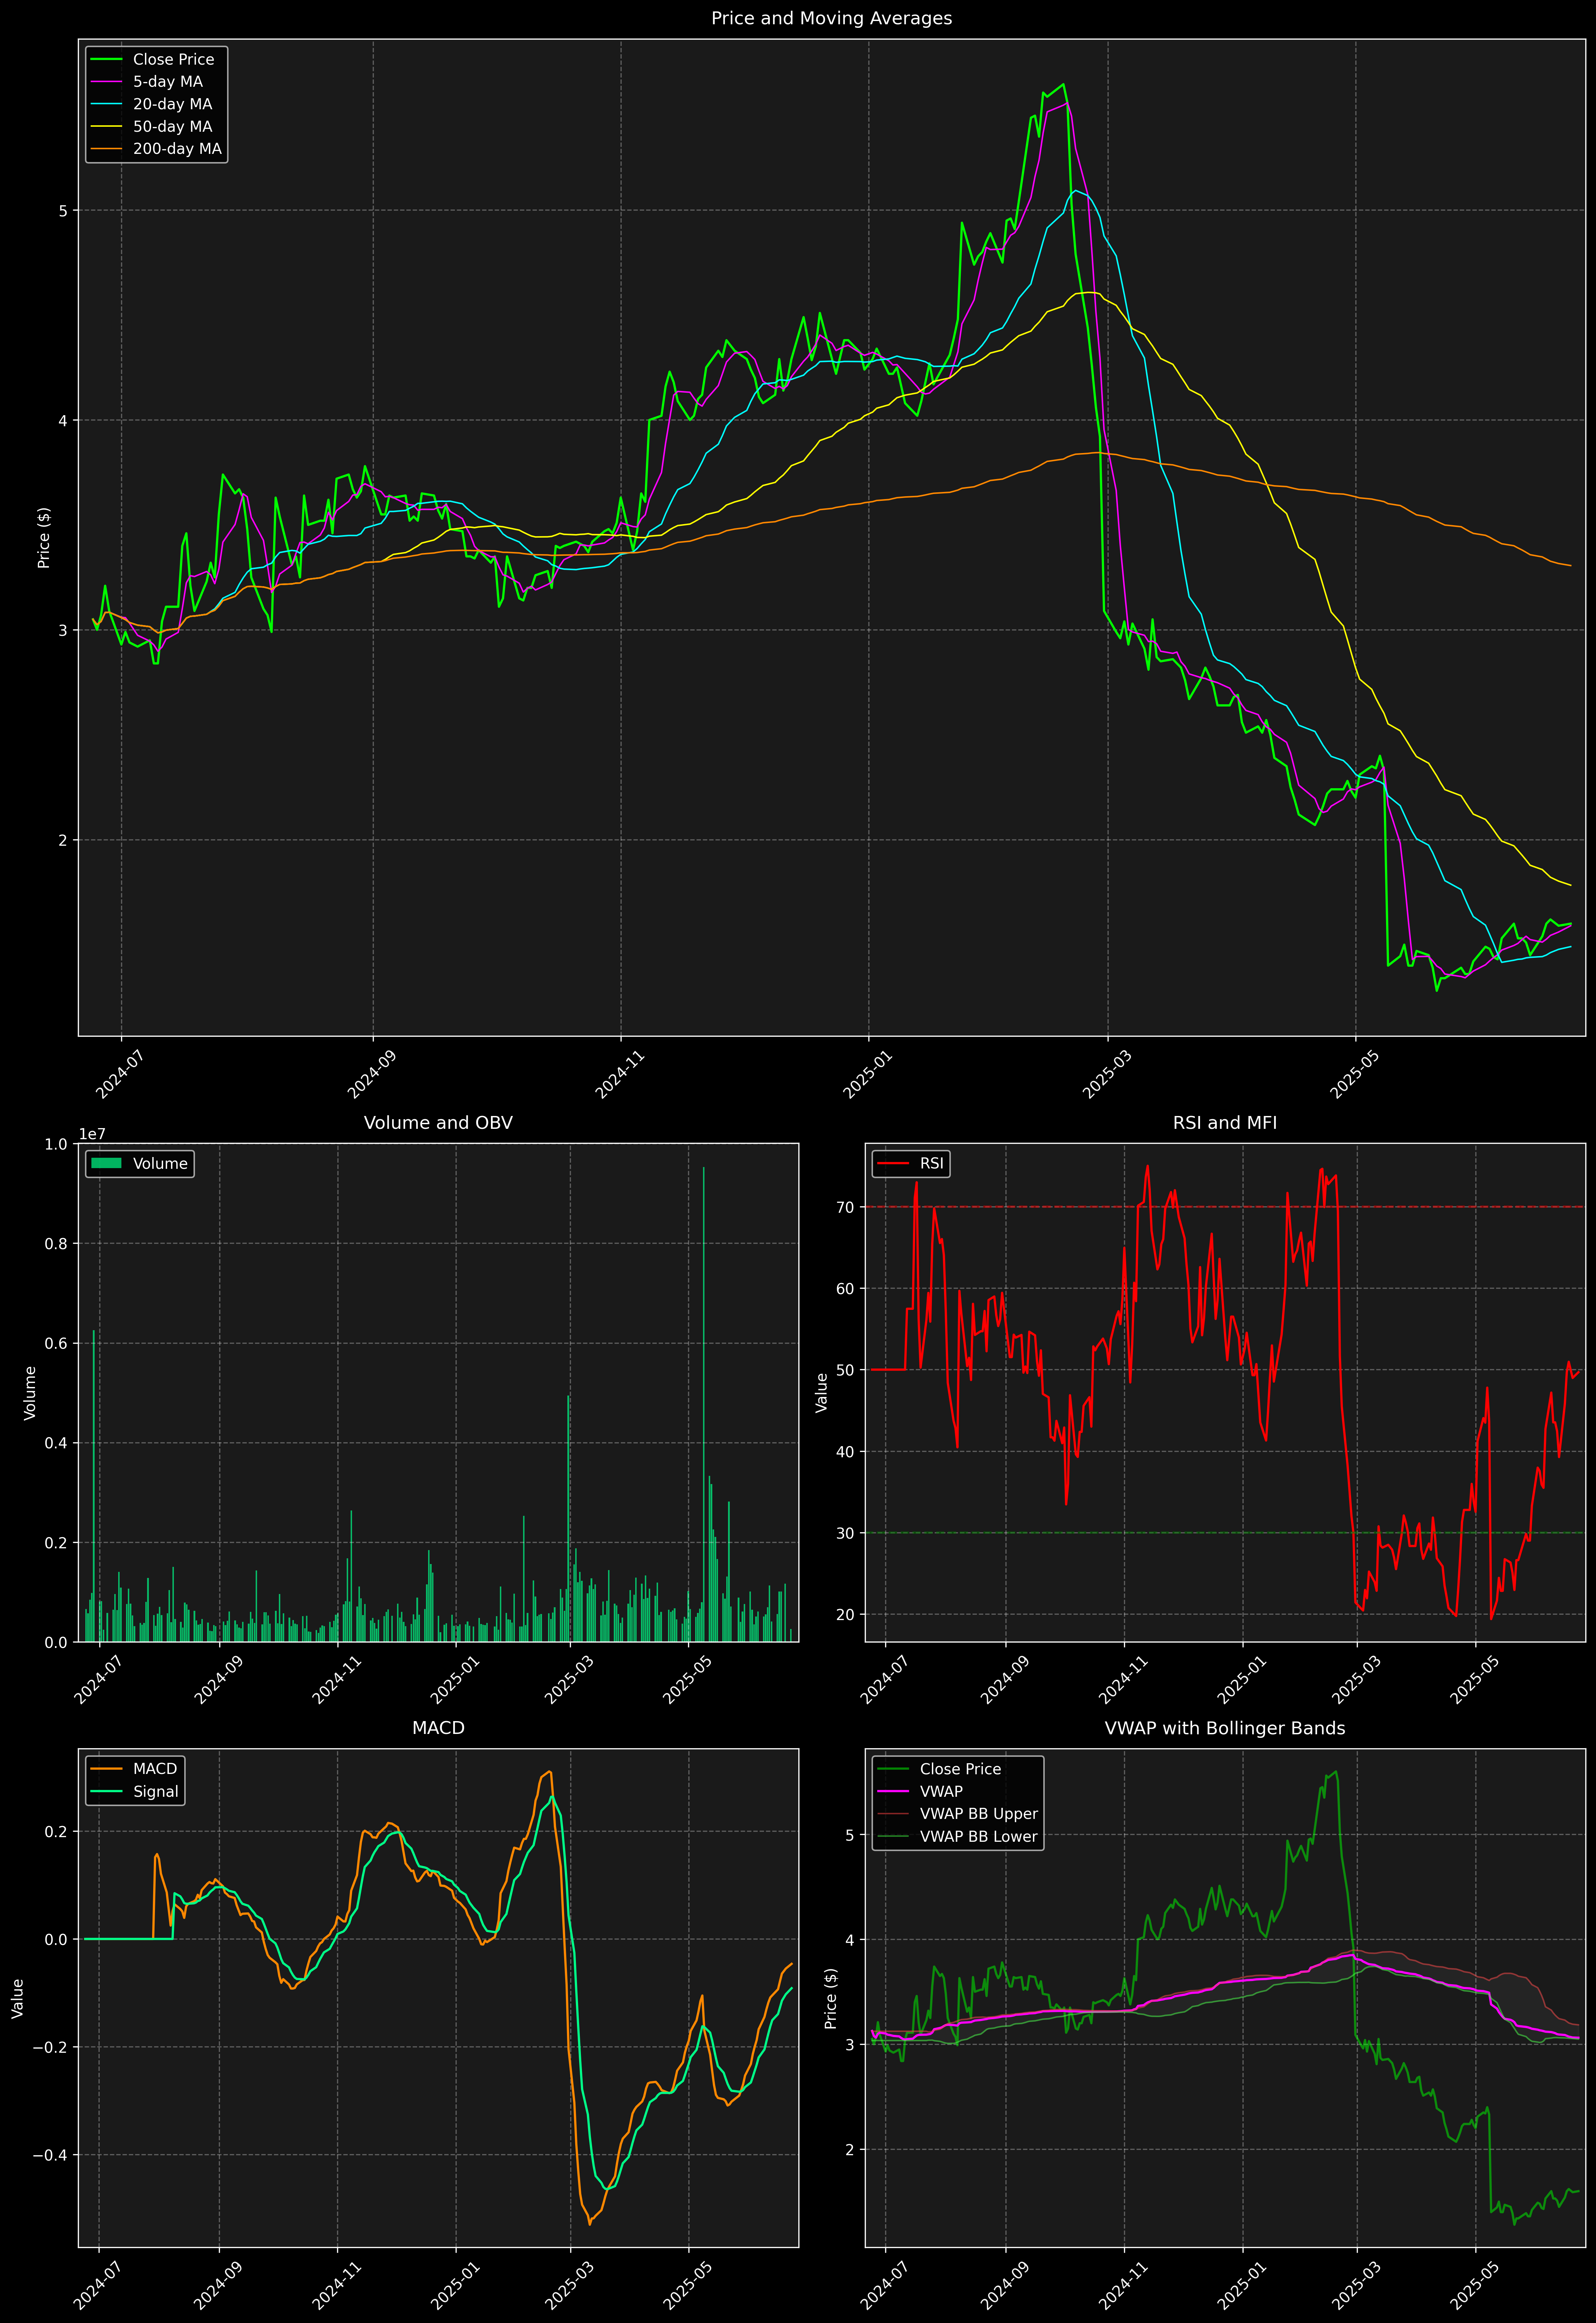The height and width of the screenshot is (2323, 1596).
Task: Click the '3' price tick on the top chart
Action: coord(63,631)
